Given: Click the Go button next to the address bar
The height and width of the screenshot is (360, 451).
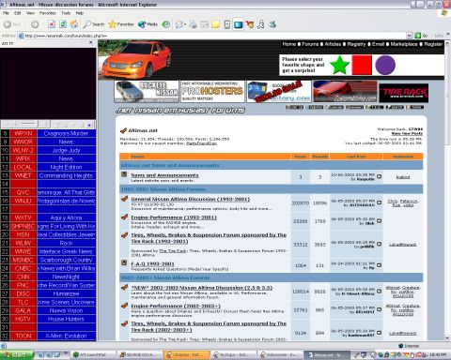Looking at the screenshot, I should point(421,36).
